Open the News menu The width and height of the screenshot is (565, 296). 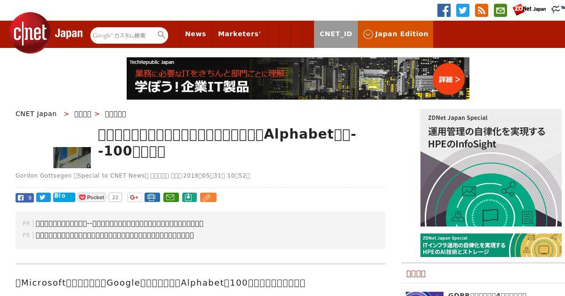(195, 34)
